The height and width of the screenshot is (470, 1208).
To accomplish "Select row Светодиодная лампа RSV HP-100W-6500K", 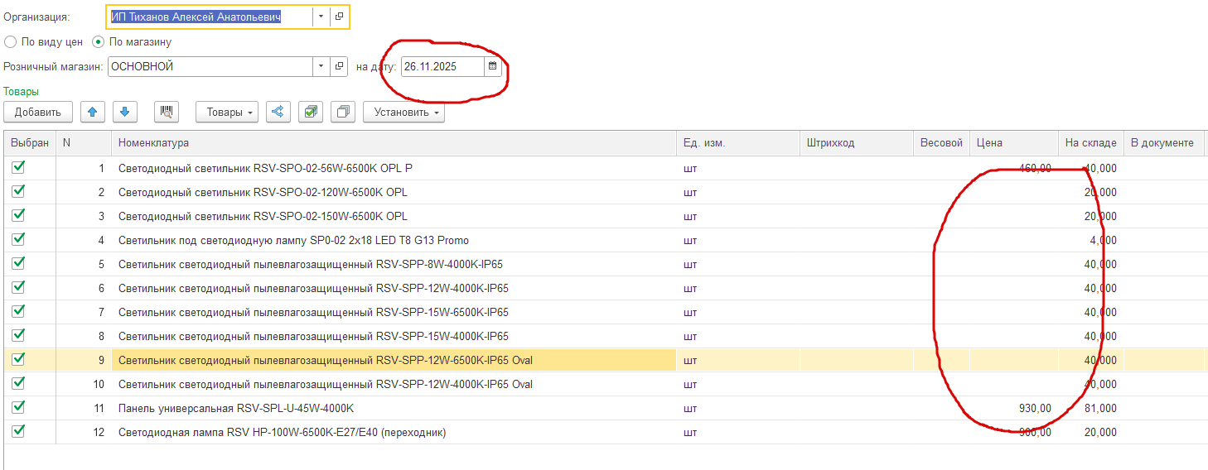I will tap(604, 432).
